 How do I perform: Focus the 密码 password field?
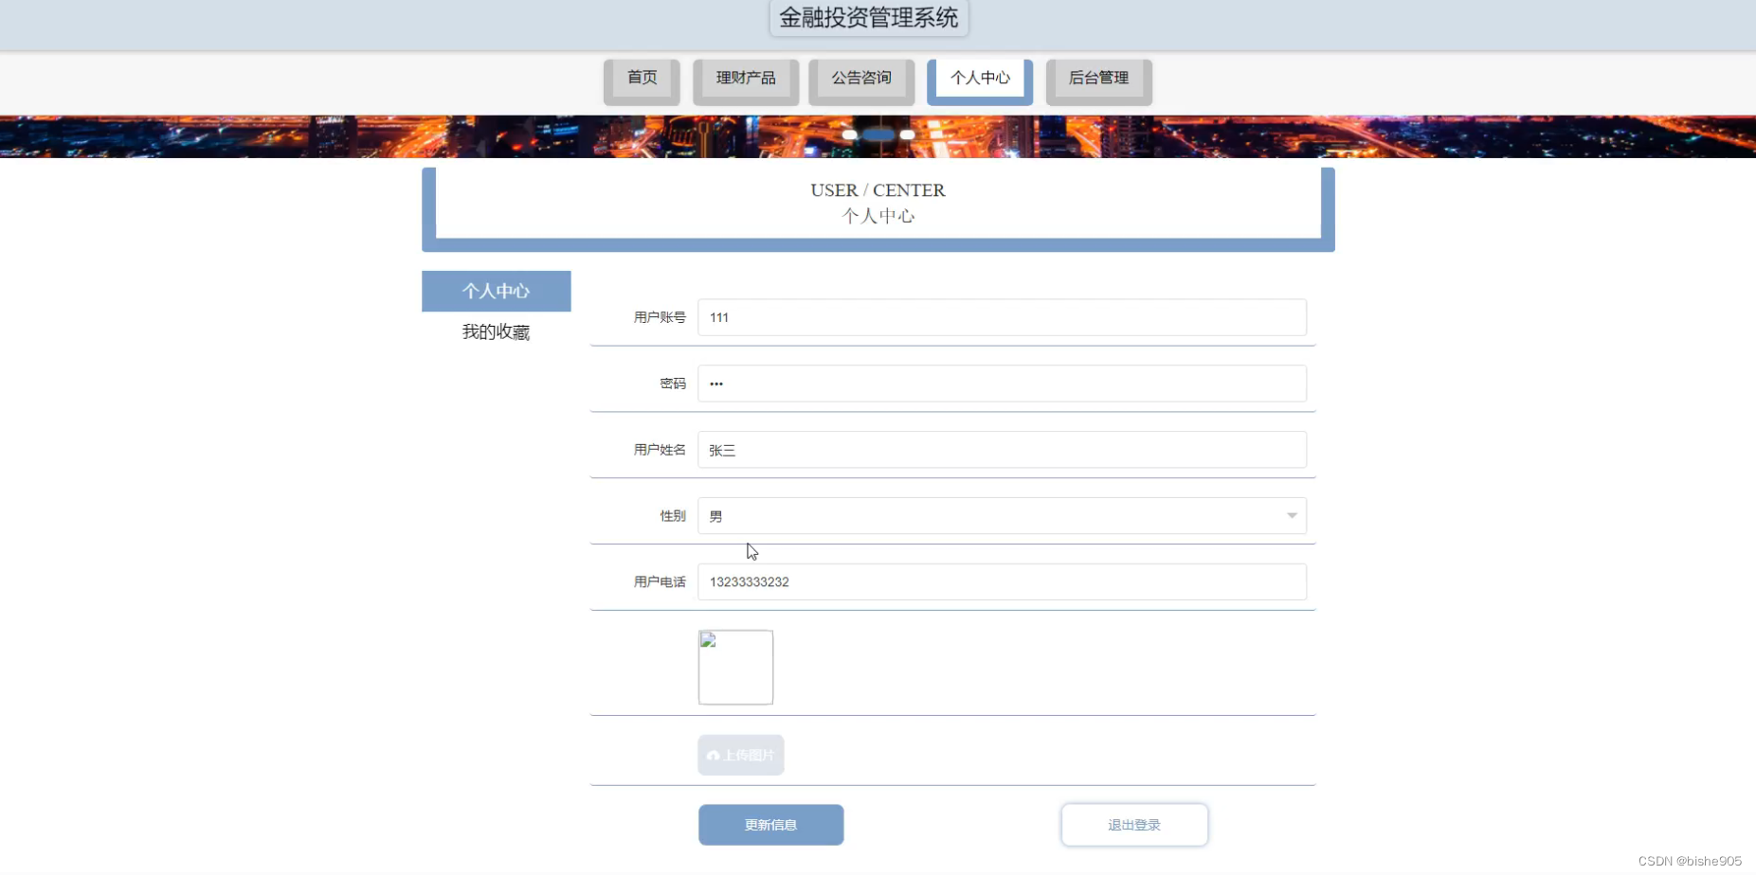pos(1002,384)
